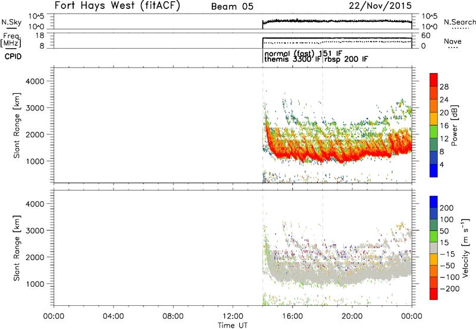This screenshot has height=329, width=476.
Task: Click the Nave legend label
Action: [452, 41]
